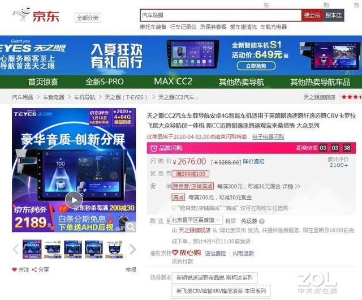This screenshot has width=362, height=300.
Task: Select second product thumbnail
Action: (x=53, y=249)
